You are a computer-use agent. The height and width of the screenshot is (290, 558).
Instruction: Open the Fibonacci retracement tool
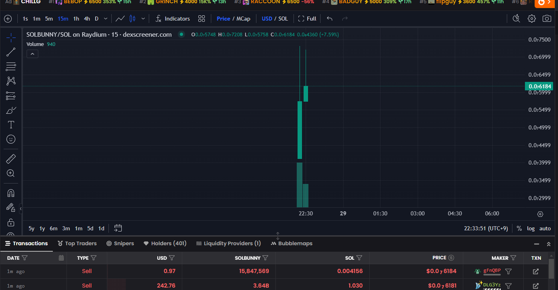pos(11,67)
